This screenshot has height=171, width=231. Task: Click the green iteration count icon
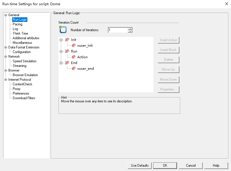(63, 30)
